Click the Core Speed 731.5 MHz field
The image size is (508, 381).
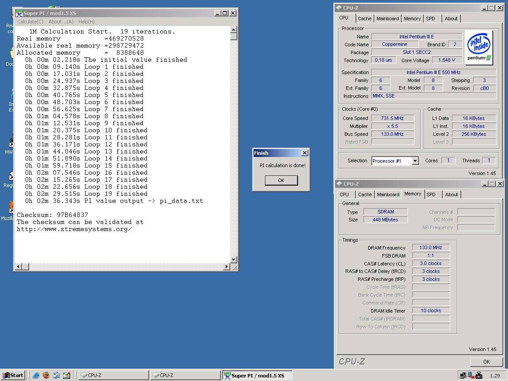click(392, 118)
